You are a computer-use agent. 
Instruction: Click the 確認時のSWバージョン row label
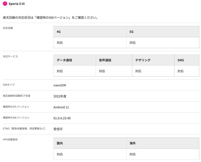point(16,118)
